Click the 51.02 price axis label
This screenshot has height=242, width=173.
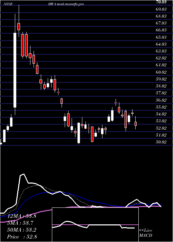[161, 135]
